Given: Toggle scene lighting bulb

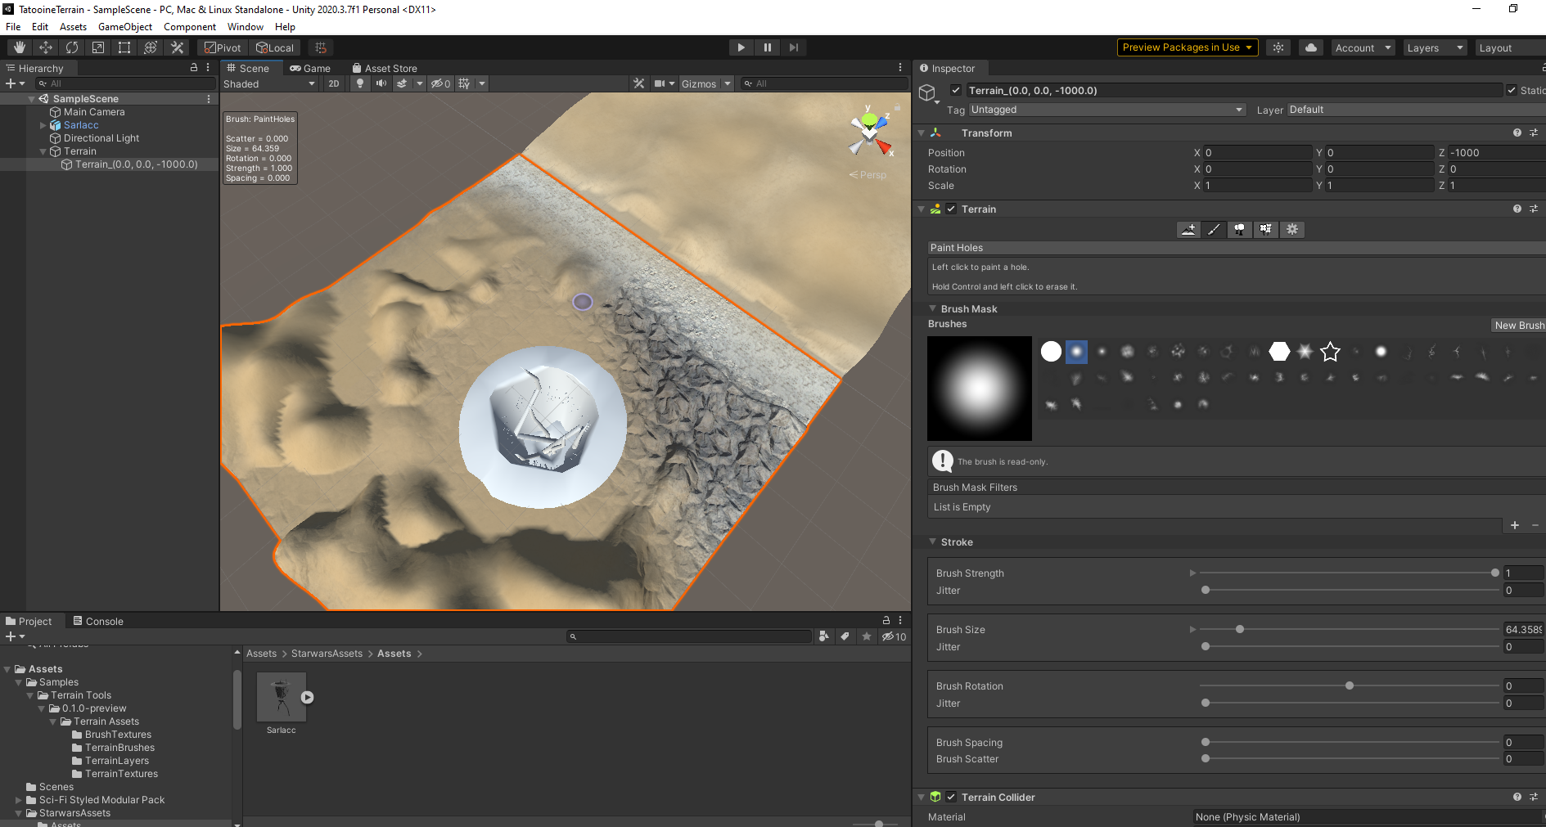Looking at the screenshot, I should [360, 83].
